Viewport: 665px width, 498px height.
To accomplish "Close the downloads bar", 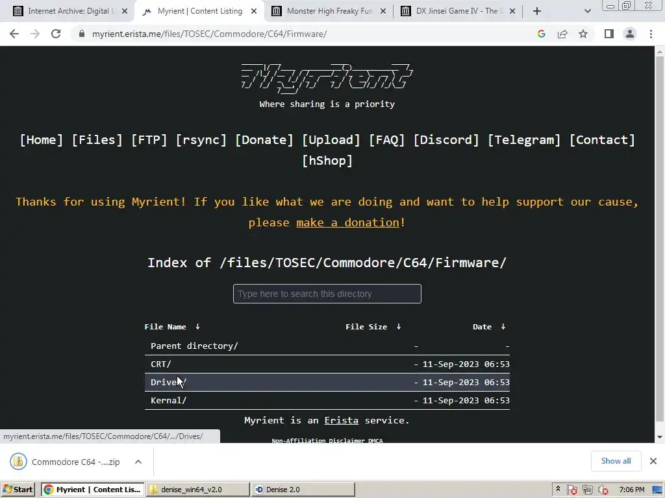I will coord(653,461).
